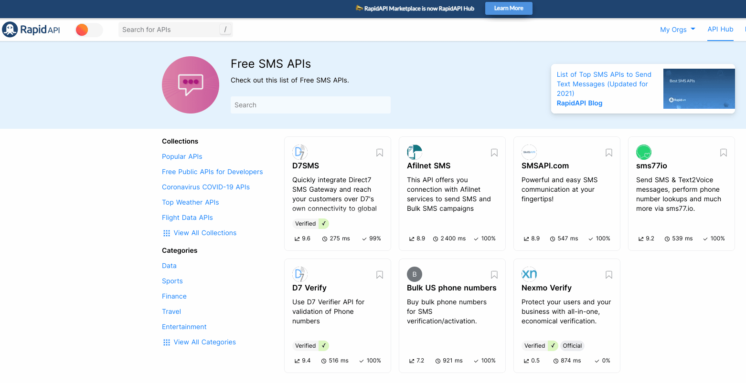
Task: Click the sms77io green logo icon
Action: point(644,152)
